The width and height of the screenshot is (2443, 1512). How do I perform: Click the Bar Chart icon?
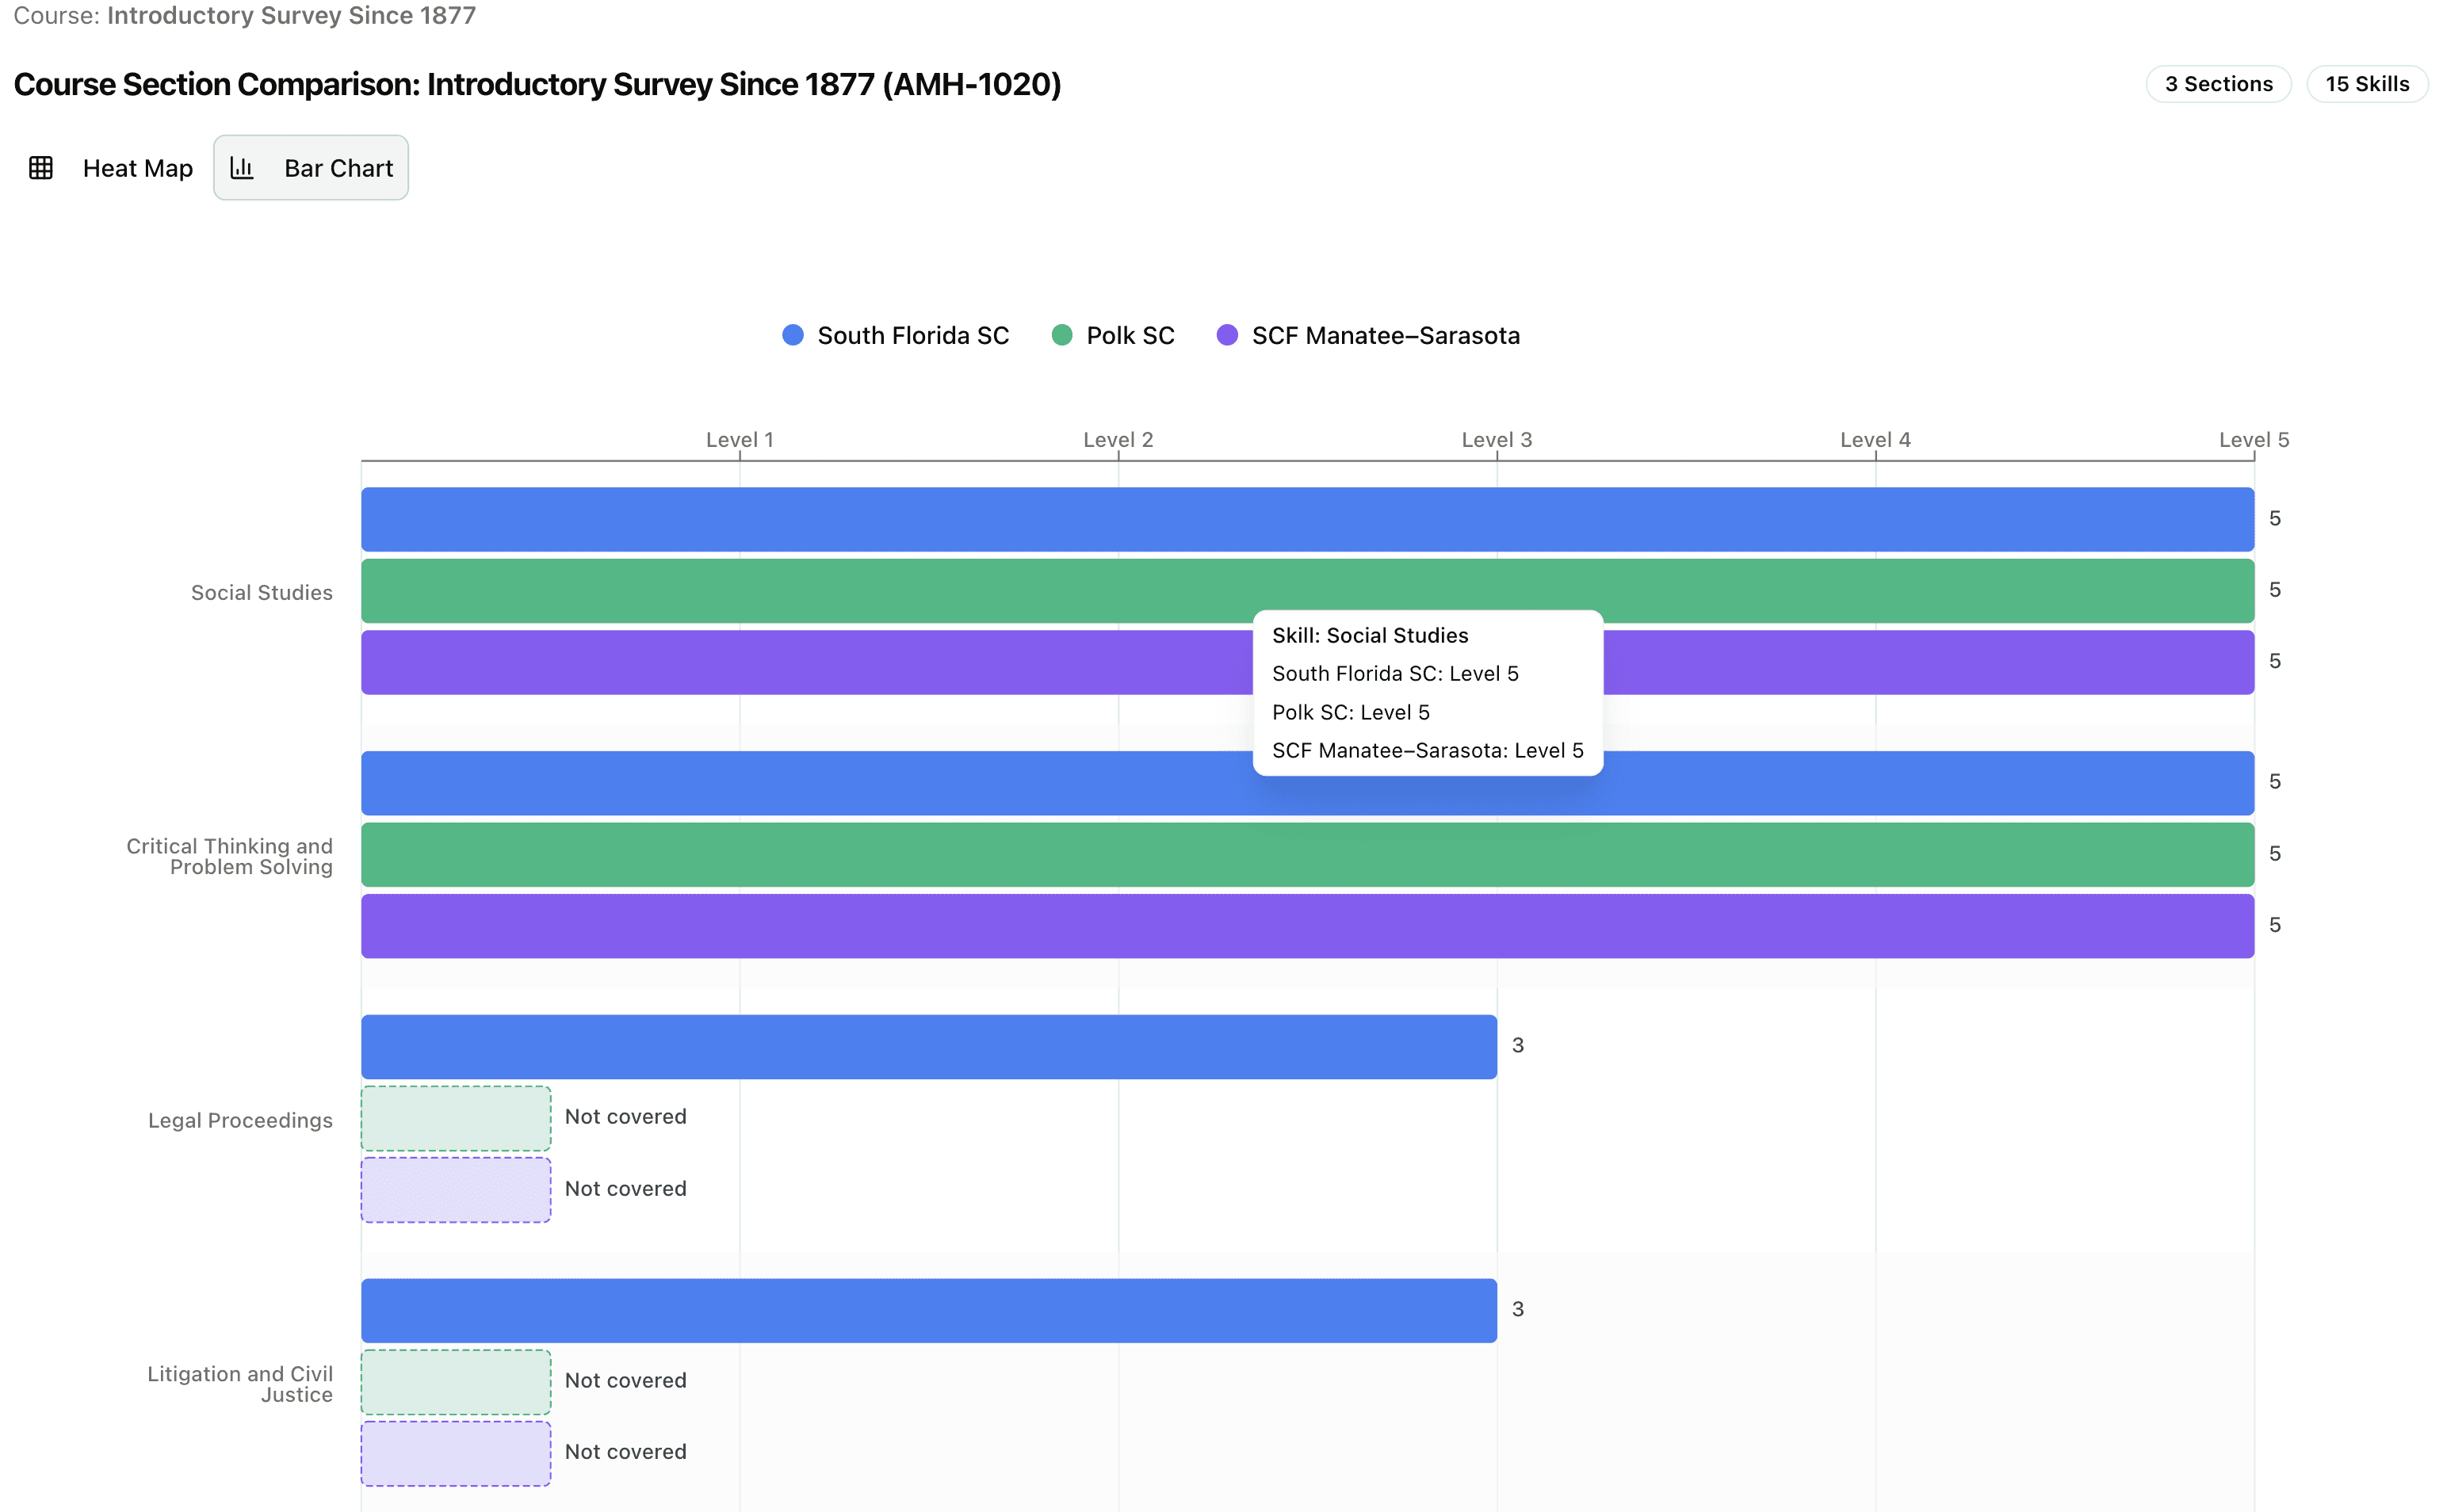click(x=242, y=168)
